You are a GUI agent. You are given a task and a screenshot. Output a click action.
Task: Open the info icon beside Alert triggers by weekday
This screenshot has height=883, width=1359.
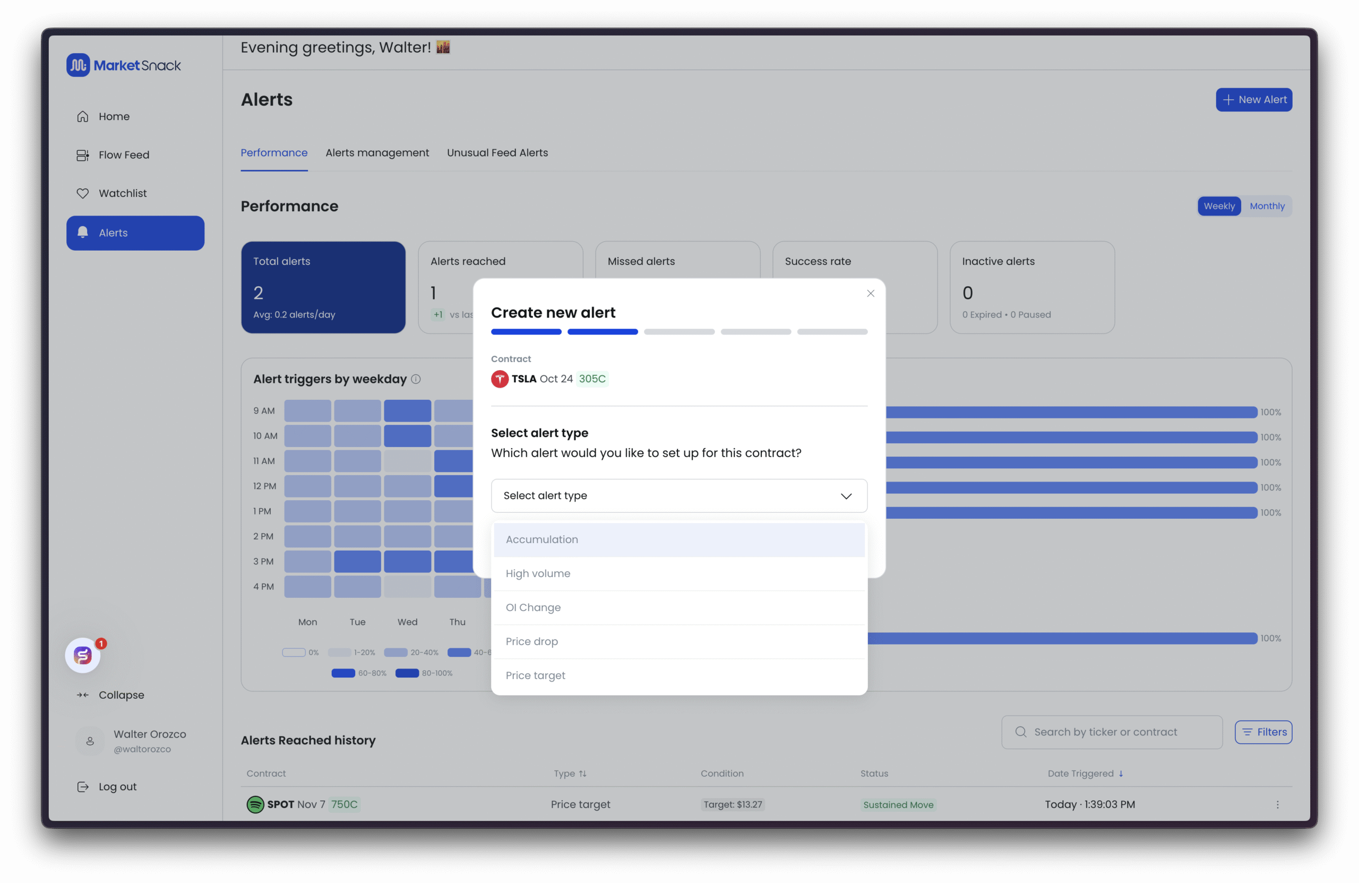point(416,379)
